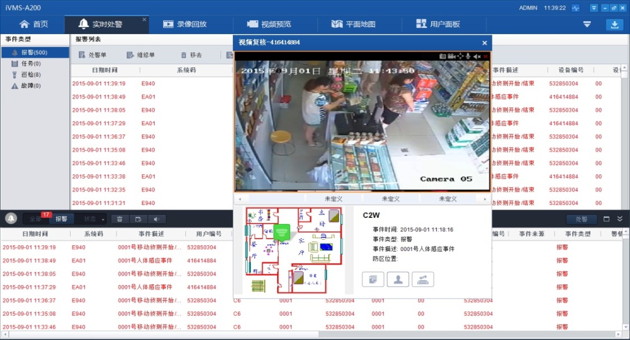Click the user profile icon in event details

pos(398,279)
